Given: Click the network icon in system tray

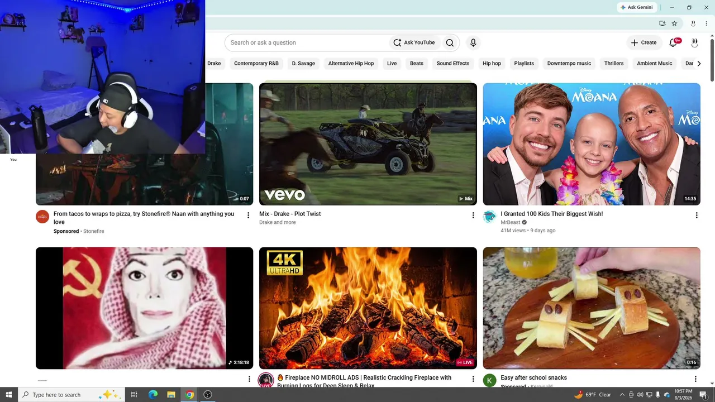Looking at the screenshot, I should [649, 395].
